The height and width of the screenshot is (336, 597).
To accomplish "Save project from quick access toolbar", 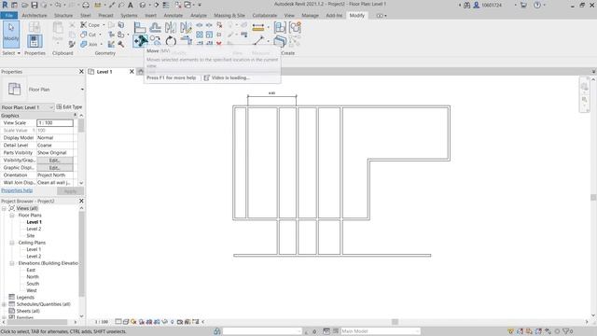I will click(x=35, y=5).
